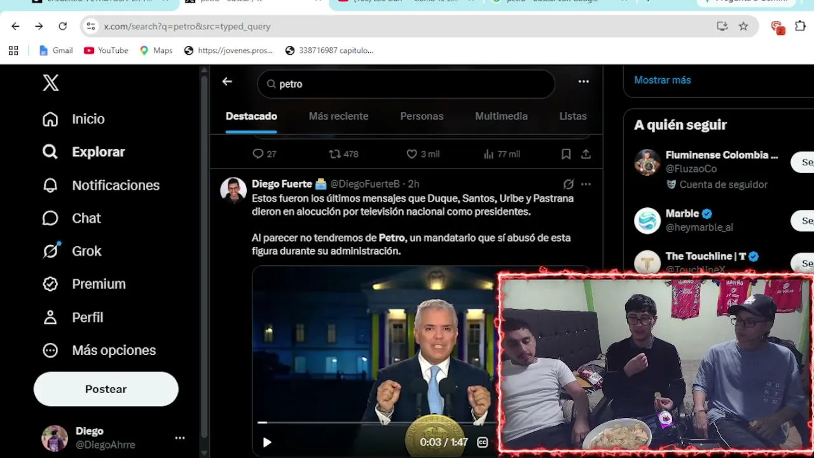Image resolution: width=814 pixels, height=458 pixels.
Task: Click the 2h timestamp on Diego Fuerte's post
Action: pyautogui.click(x=413, y=184)
